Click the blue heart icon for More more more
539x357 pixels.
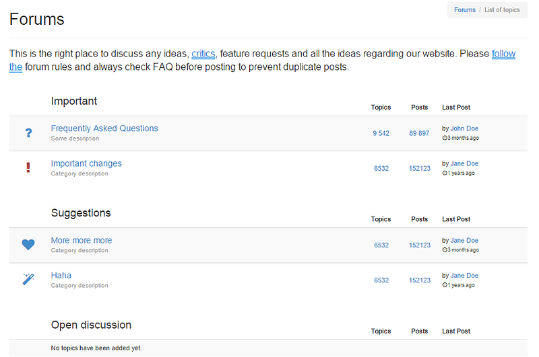(x=28, y=245)
